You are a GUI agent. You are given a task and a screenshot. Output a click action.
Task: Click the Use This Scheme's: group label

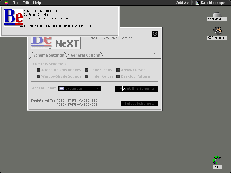tap(50, 64)
